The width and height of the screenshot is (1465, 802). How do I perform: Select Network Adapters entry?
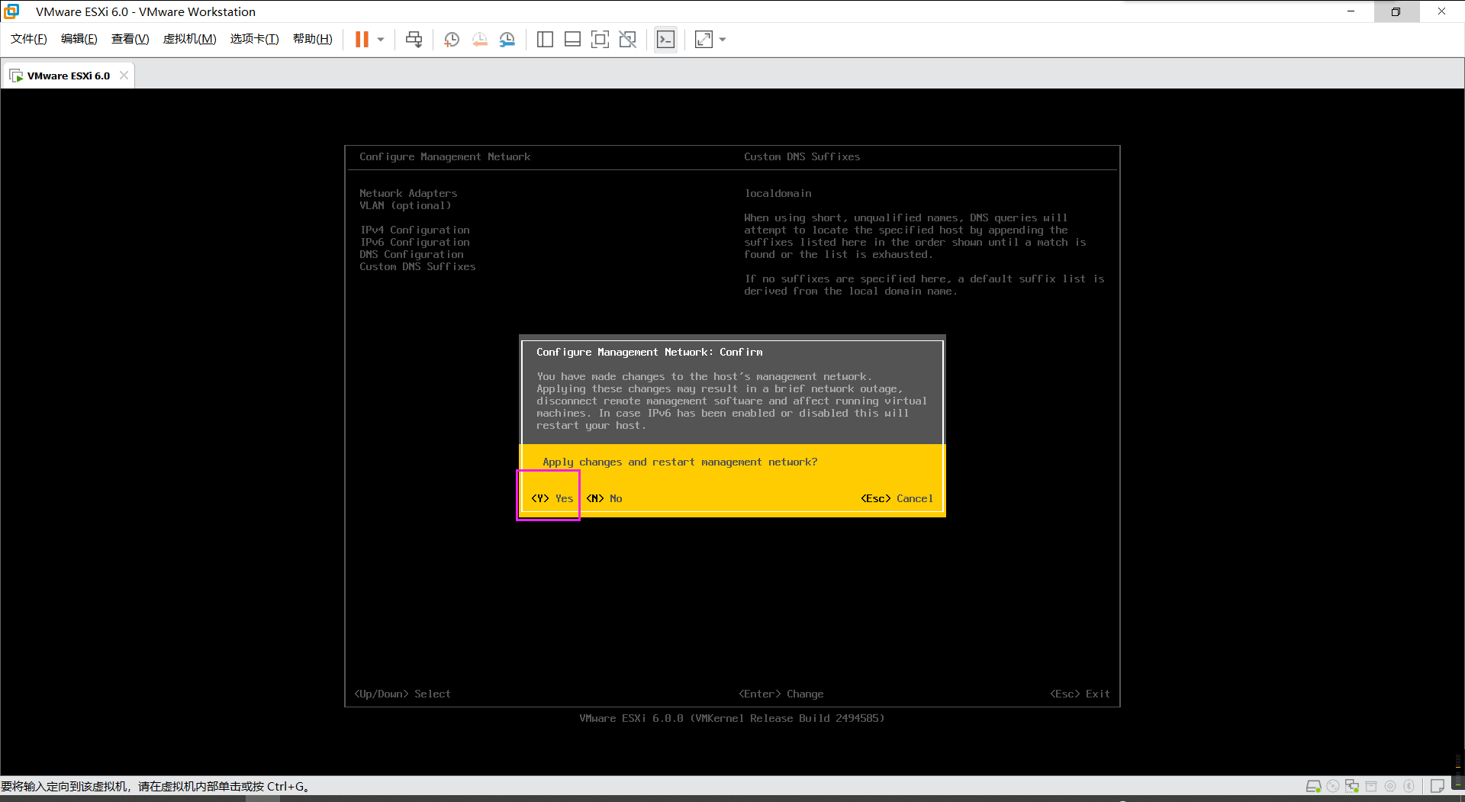[408, 193]
